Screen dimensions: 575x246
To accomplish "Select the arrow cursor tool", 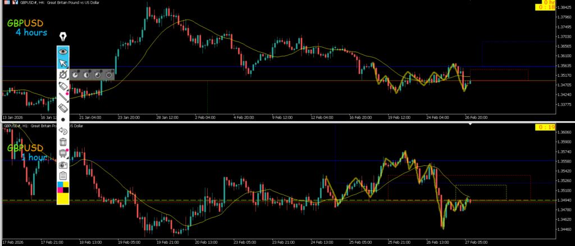I will point(63,62).
